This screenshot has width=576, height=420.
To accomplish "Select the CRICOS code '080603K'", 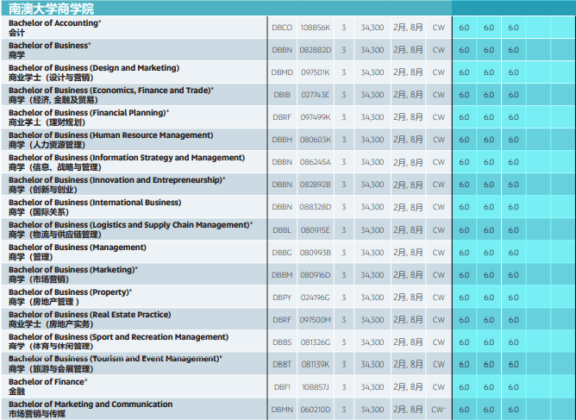I will point(316,140).
